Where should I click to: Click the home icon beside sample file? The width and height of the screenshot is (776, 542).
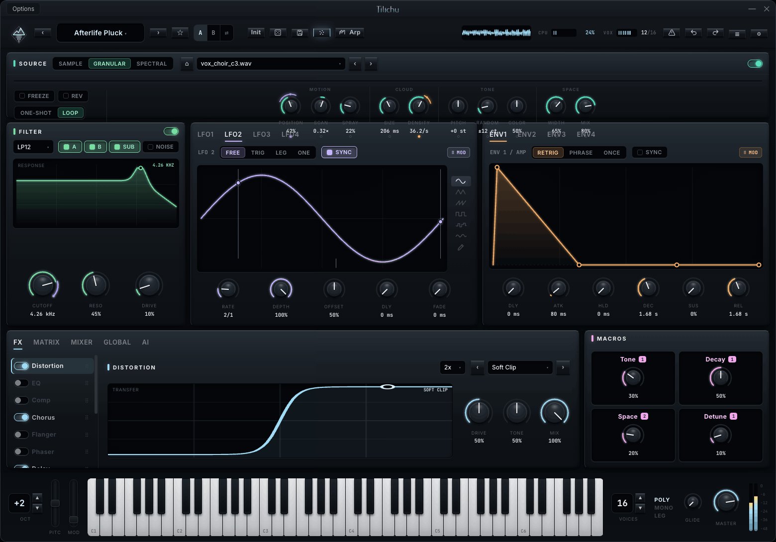187,64
